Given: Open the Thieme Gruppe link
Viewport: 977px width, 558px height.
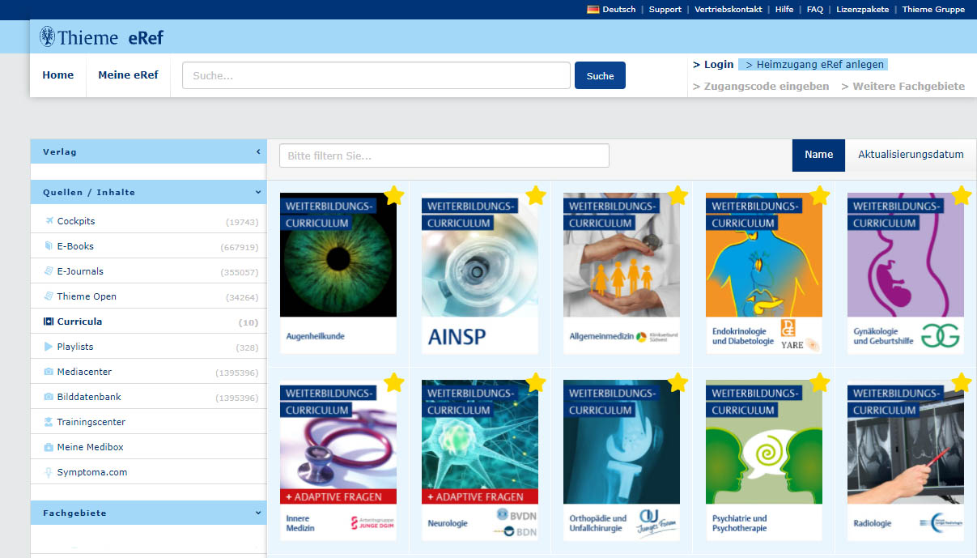Looking at the screenshot, I should (x=934, y=10).
